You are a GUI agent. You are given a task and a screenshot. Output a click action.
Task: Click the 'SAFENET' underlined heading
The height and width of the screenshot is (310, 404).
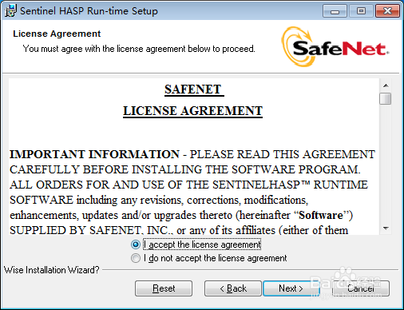point(193,89)
